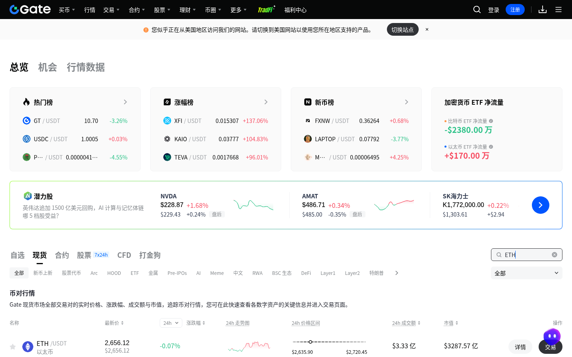
Task: Click the ETH 24h price range slider
Action: tap(329, 342)
